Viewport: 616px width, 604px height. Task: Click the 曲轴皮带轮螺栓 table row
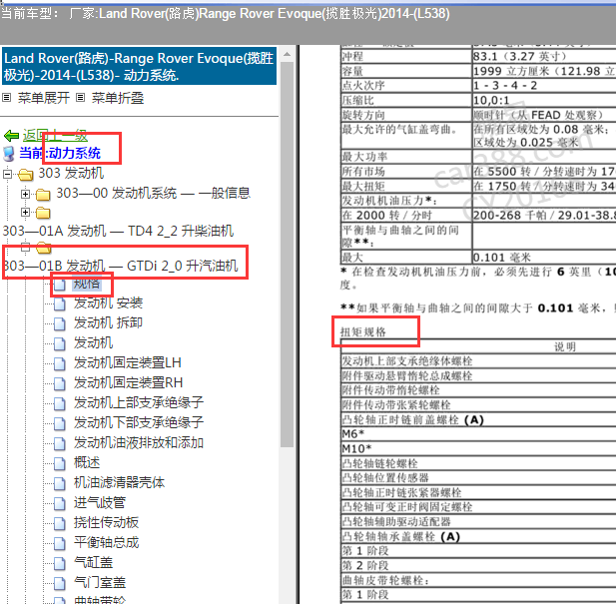478,580
